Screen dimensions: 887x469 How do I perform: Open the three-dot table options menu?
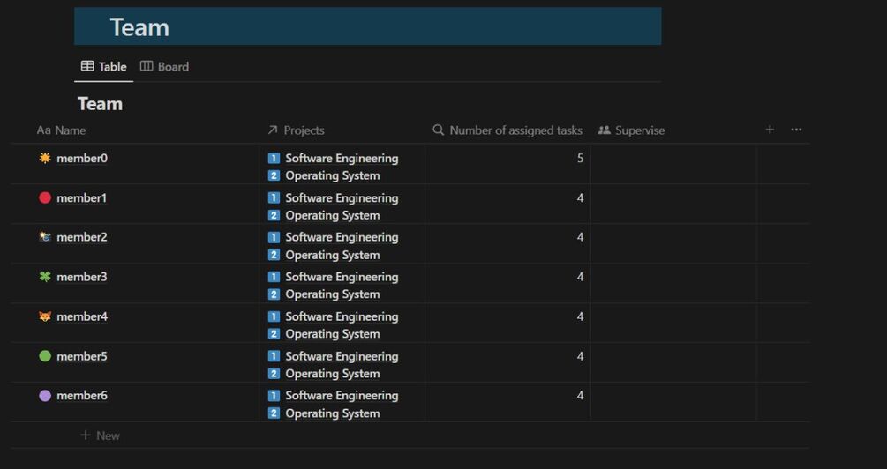click(x=796, y=130)
